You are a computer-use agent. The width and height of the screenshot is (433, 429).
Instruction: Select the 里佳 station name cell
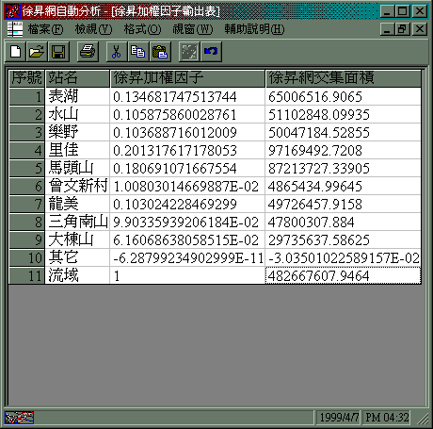pos(77,150)
